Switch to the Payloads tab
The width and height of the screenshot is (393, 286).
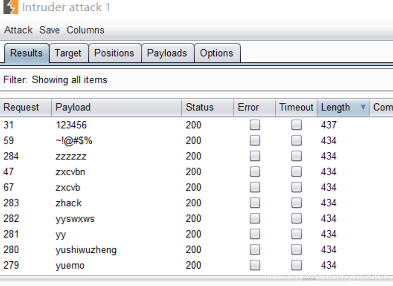(x=168, y=53)
